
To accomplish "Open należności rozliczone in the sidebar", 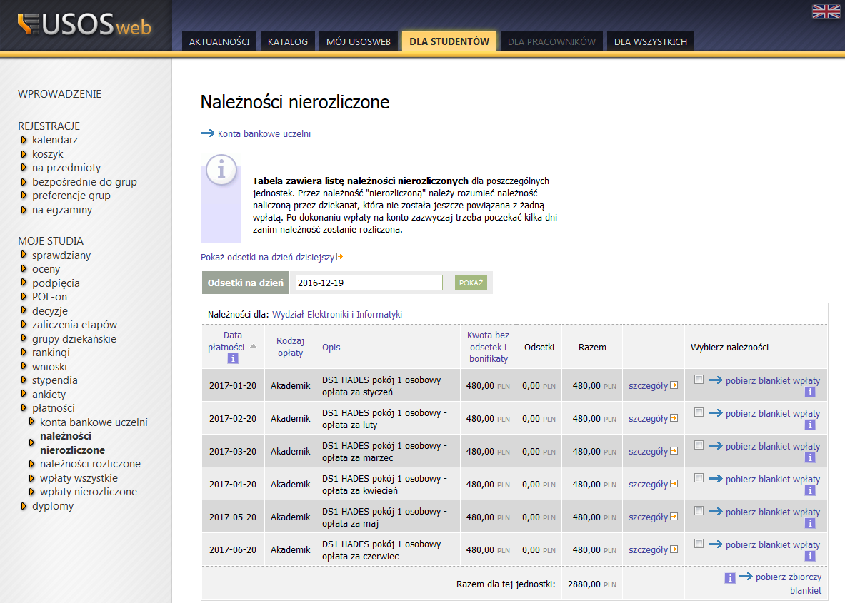I will pyautogui.click(x=90, y=464).
